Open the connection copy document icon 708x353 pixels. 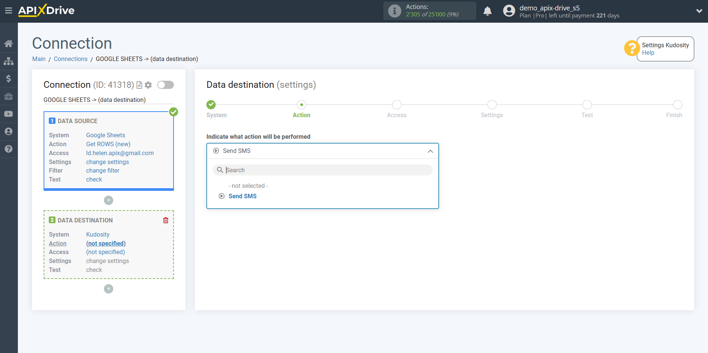pyautogui.click(x=139, y=85)
